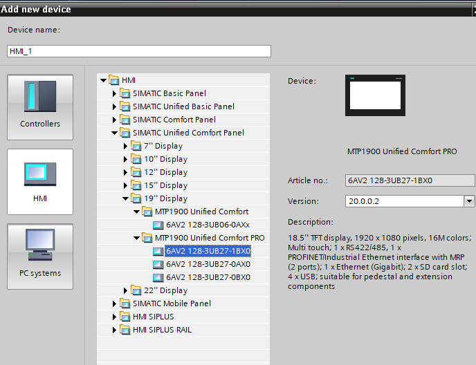Click SIMATIC Unified Basic Panel folder icon
Screen dimensions: 476x365
(125, 106)
